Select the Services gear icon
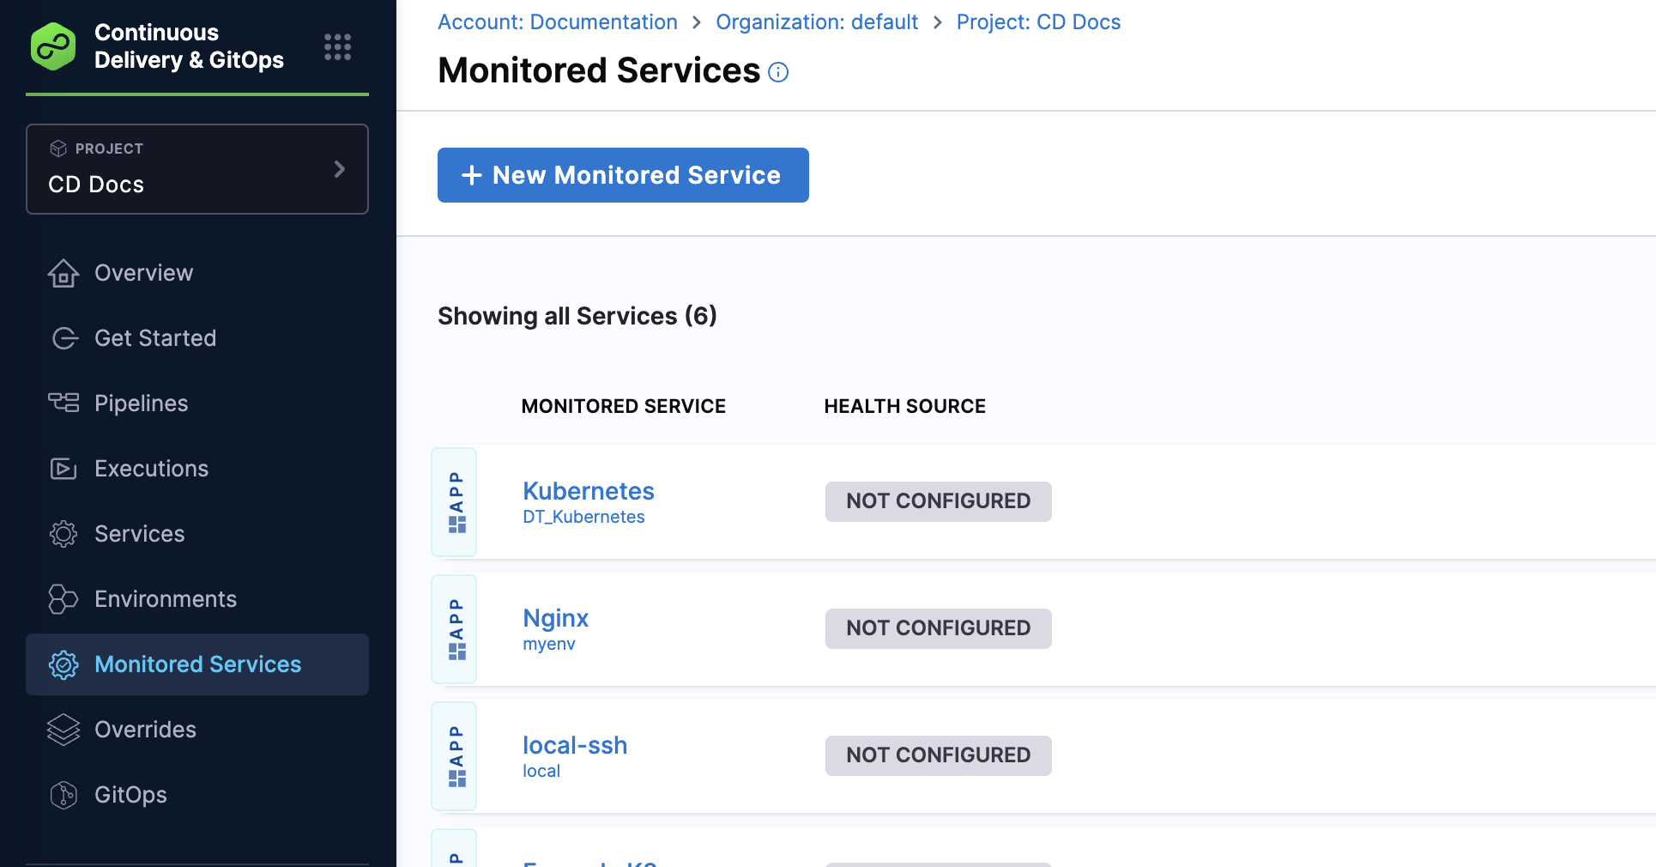Viewport: 1656px width, 867px height. click(x=63, y=534)
